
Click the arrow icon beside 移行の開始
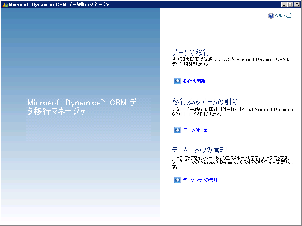click(177, 81)
